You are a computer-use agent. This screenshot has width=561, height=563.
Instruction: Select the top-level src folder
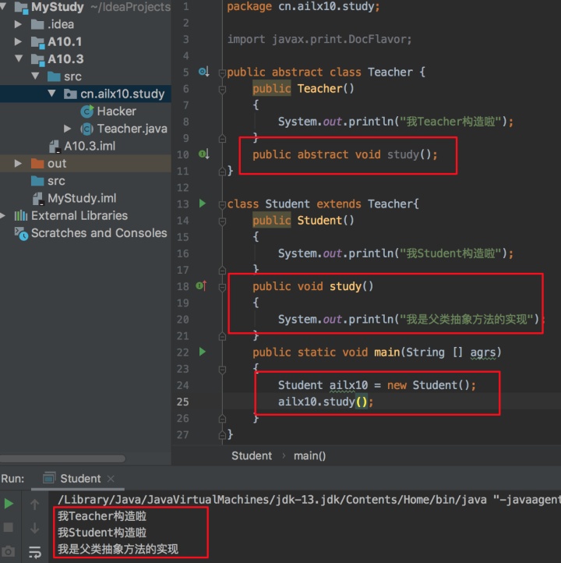tap(56, 181)
